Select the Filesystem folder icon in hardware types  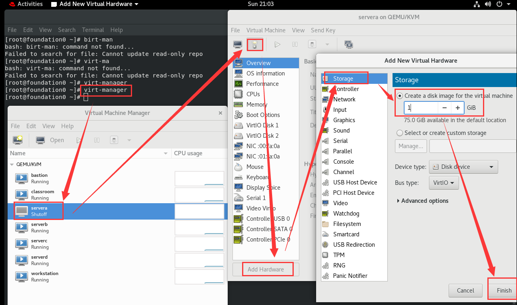[x=326, y=224]
